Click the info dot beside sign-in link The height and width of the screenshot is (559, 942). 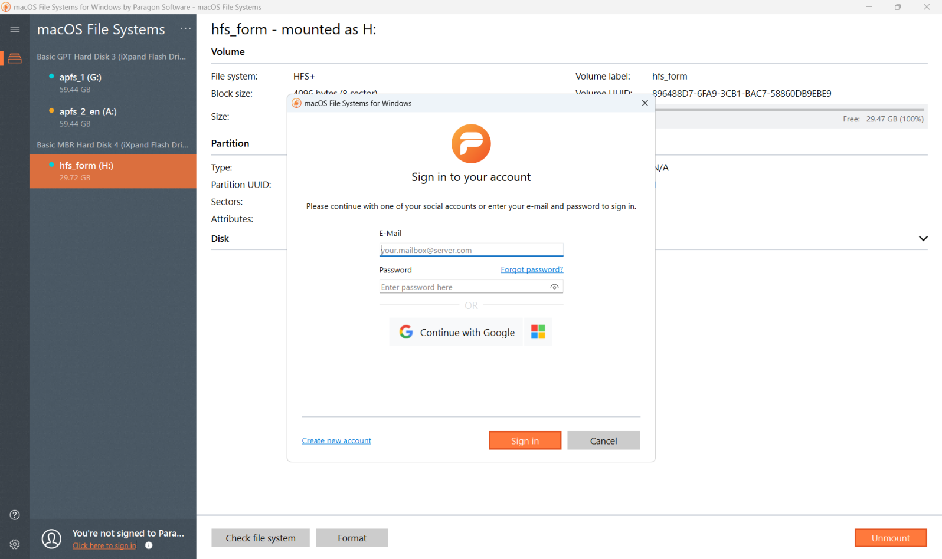(149, 545)
